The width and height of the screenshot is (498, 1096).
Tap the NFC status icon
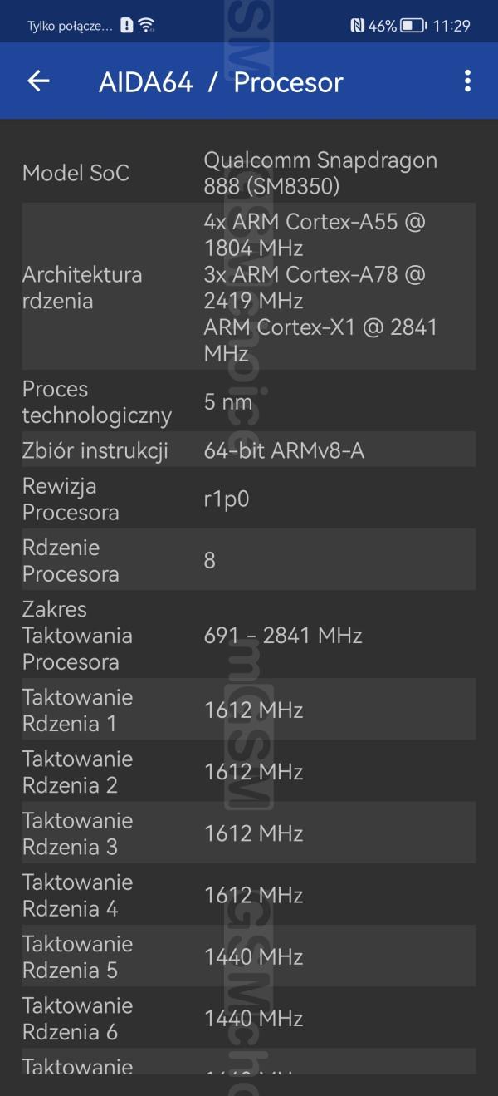click(x=357, y=26)
